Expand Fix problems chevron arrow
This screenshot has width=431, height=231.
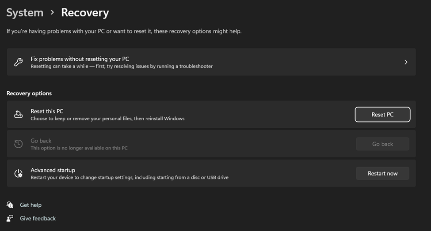click(x=406, y=62)
